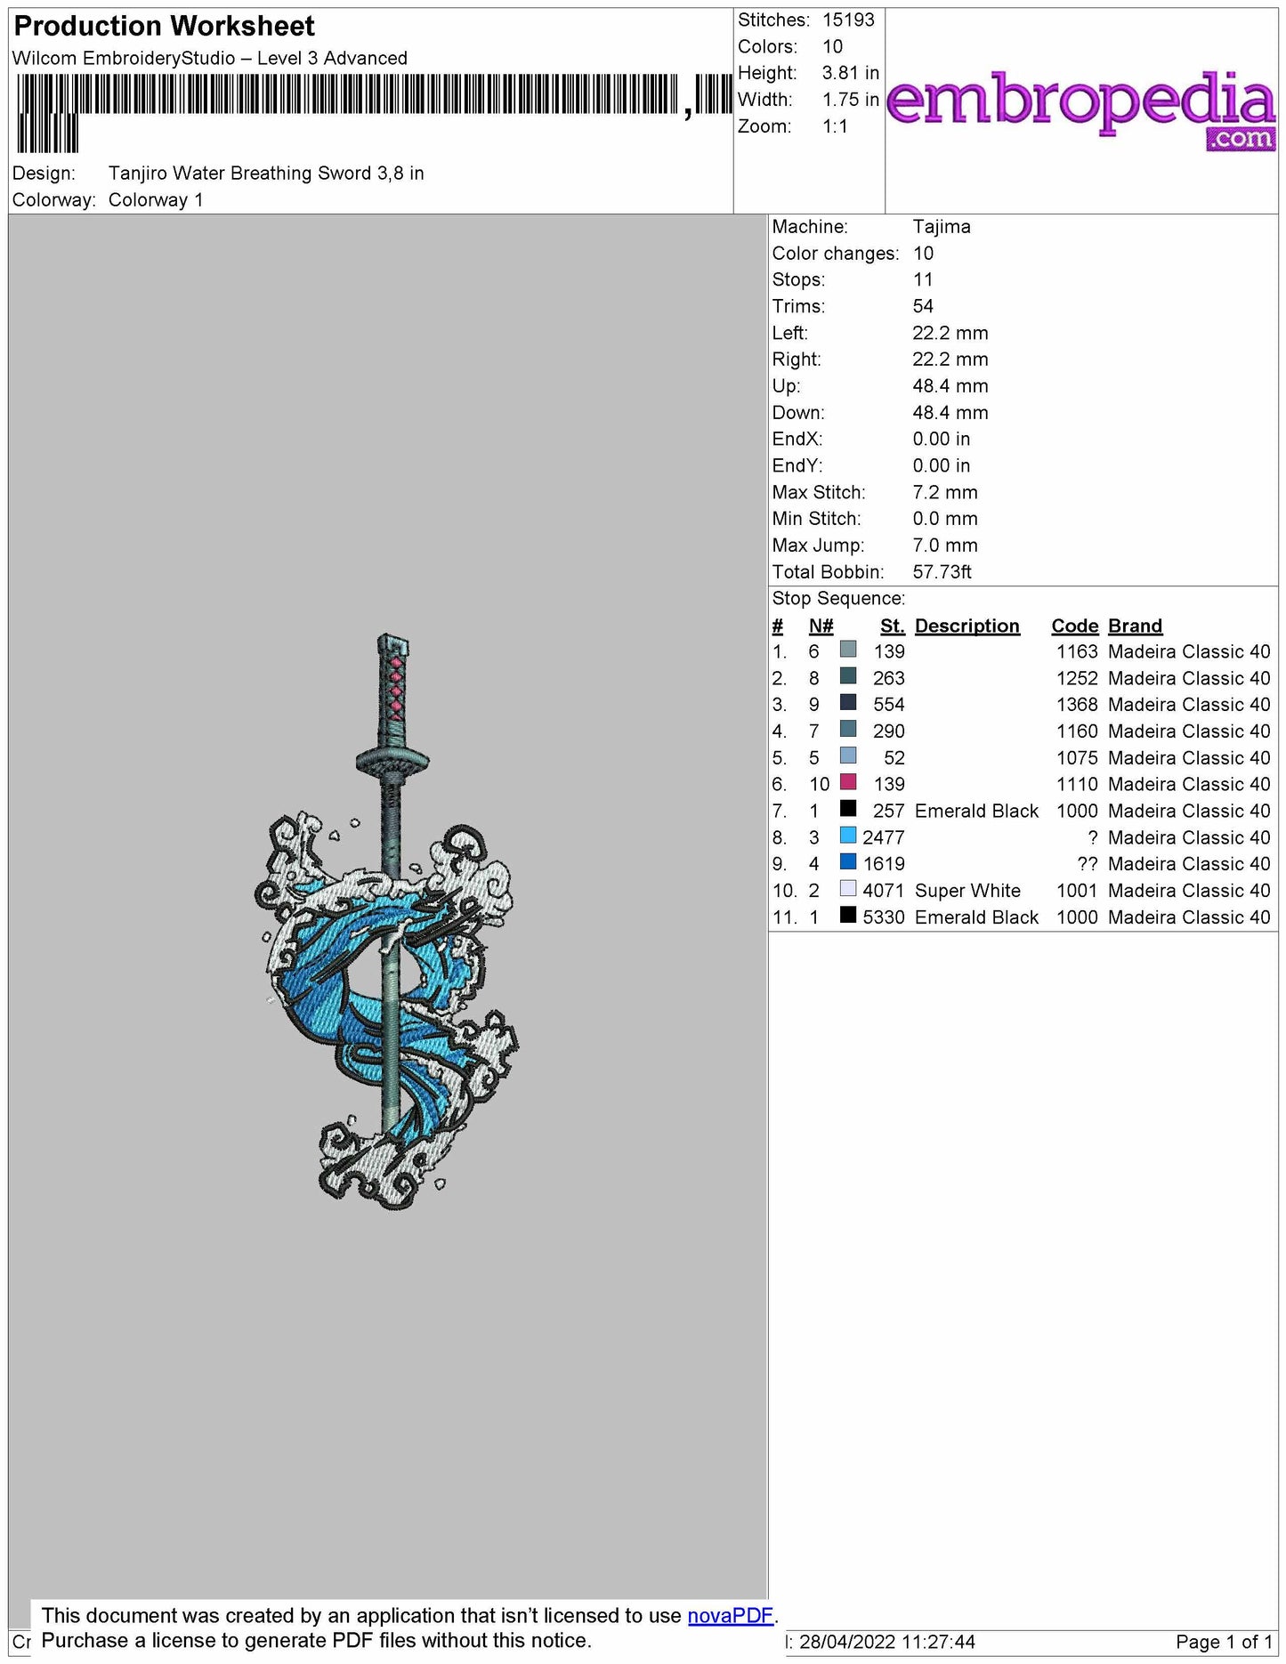The width and height of the screenshot is (1286, 1664).
Task: Click the 'Color changes:' label
Action: click(836, 254)
